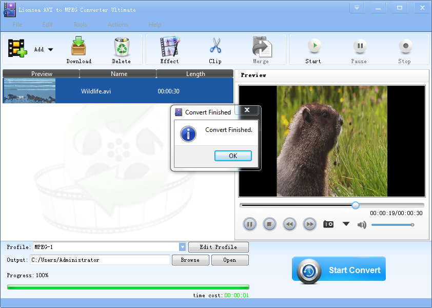Open the Tools menu
This screenshot has height=308, width=432.
[x=80, y=25]
